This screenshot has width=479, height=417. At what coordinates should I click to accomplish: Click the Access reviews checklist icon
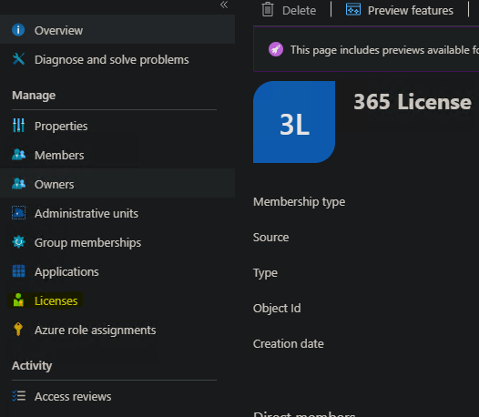pyautogui.click(x=18, y=396)
